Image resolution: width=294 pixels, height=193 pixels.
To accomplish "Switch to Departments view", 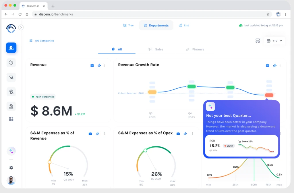I will pos(156,25).
